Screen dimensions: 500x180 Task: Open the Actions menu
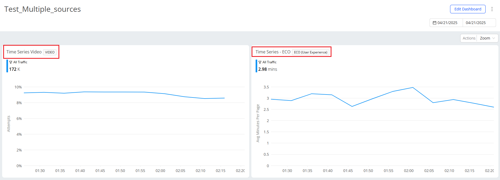[469, 38]
